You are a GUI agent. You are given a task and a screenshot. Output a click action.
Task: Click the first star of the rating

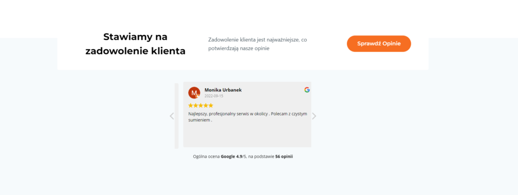click(191, 106)
